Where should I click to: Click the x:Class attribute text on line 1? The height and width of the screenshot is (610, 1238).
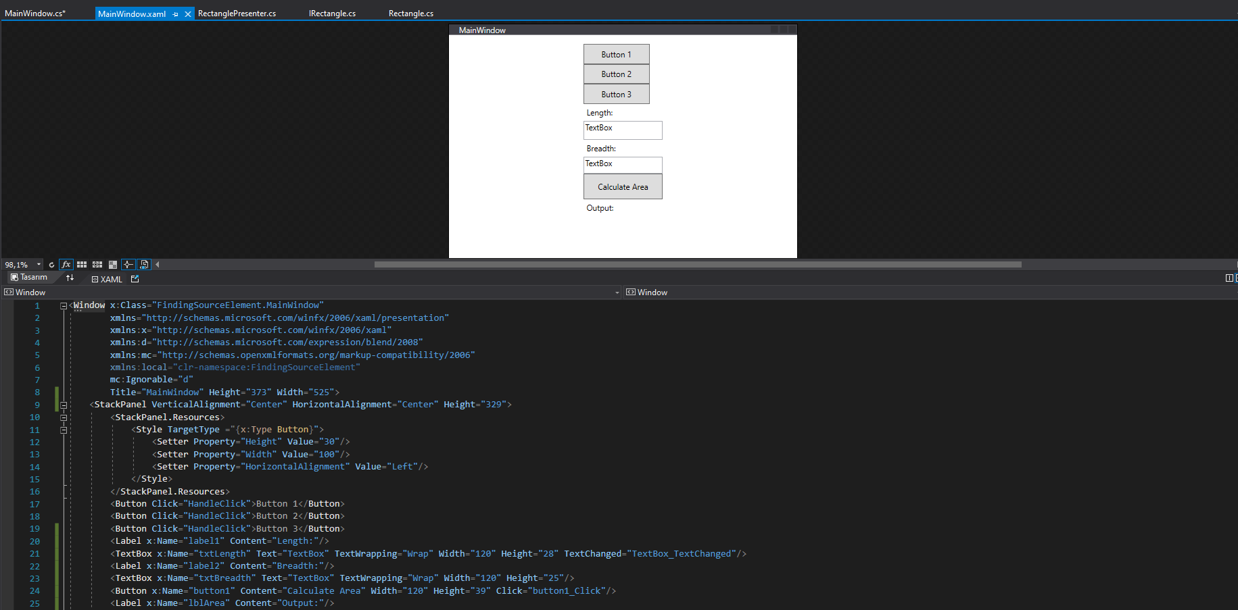point(217,305)
